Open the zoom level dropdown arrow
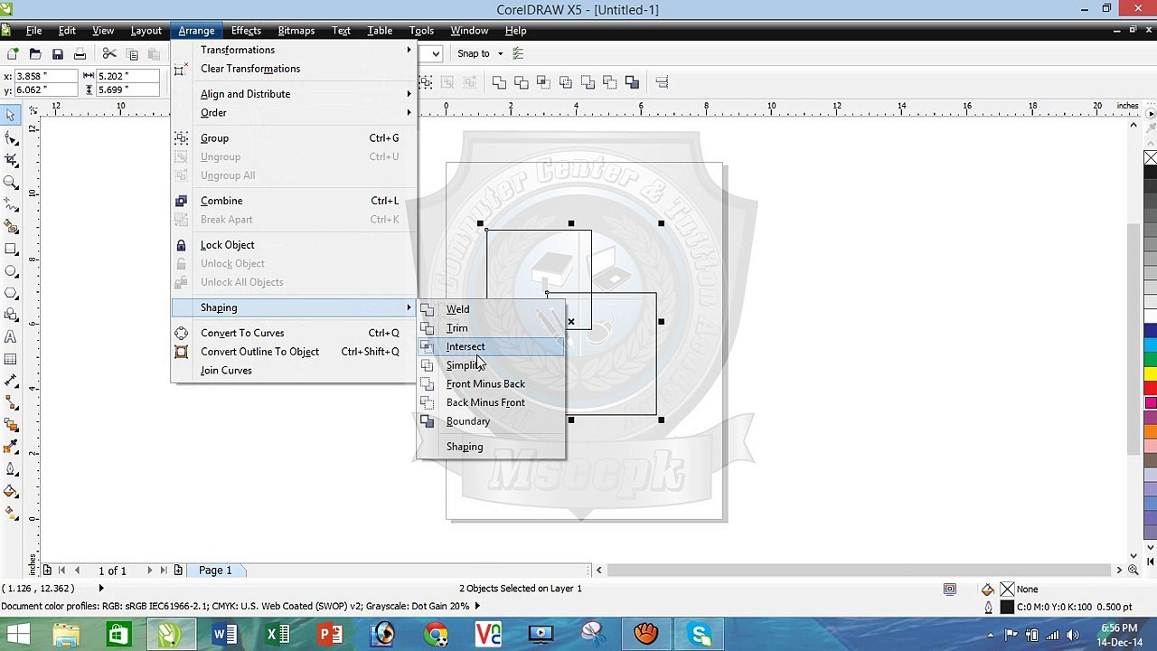Viewport: 1157px width, 651px height. pos(436,53)
